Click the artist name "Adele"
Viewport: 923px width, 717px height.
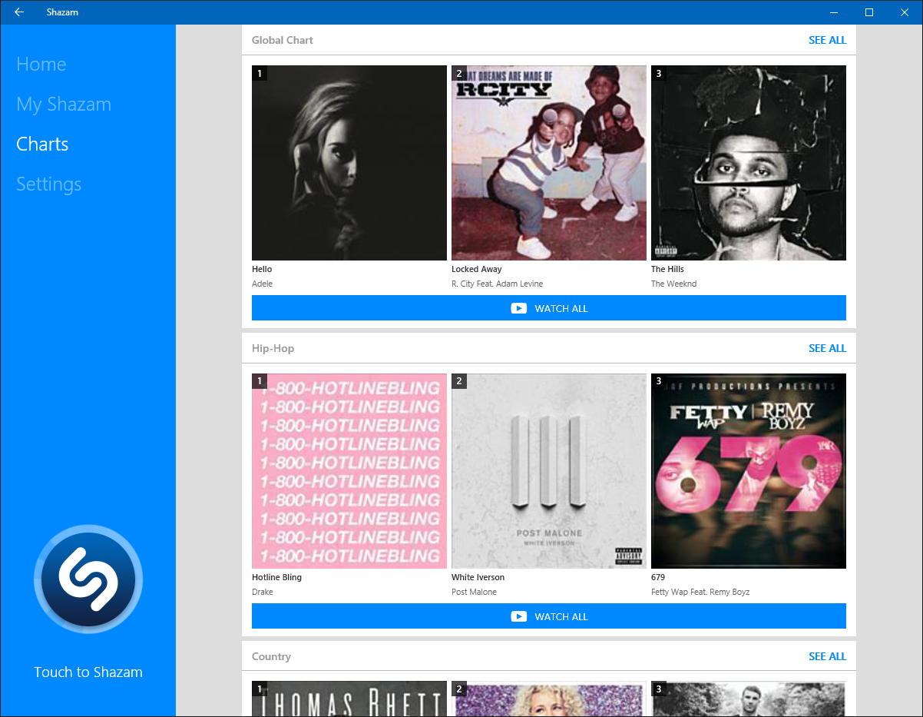pos(262,284)
